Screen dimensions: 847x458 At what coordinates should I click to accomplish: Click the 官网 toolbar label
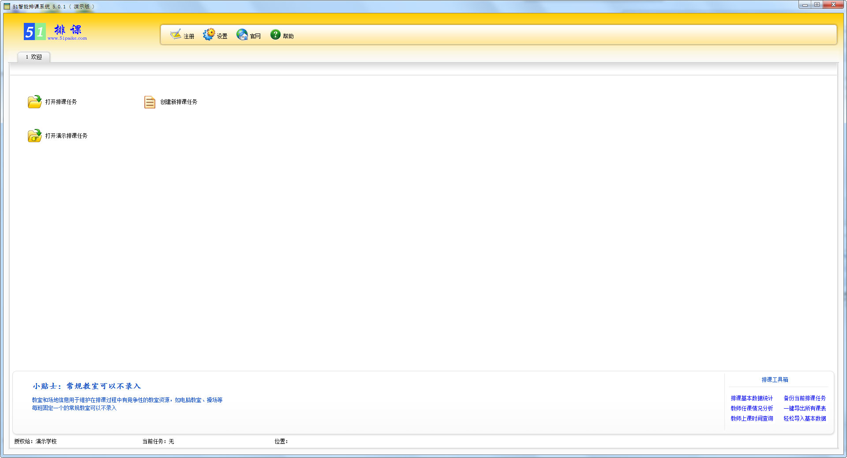[255, 36]
